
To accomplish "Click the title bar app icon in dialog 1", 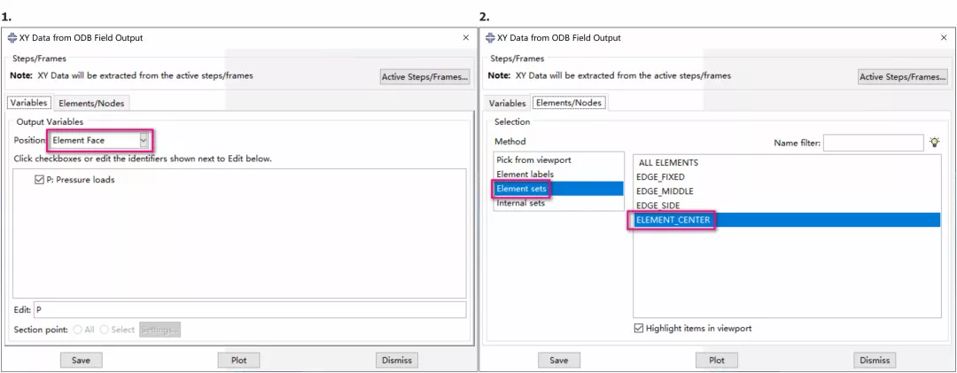I will (x=12, y=38).
